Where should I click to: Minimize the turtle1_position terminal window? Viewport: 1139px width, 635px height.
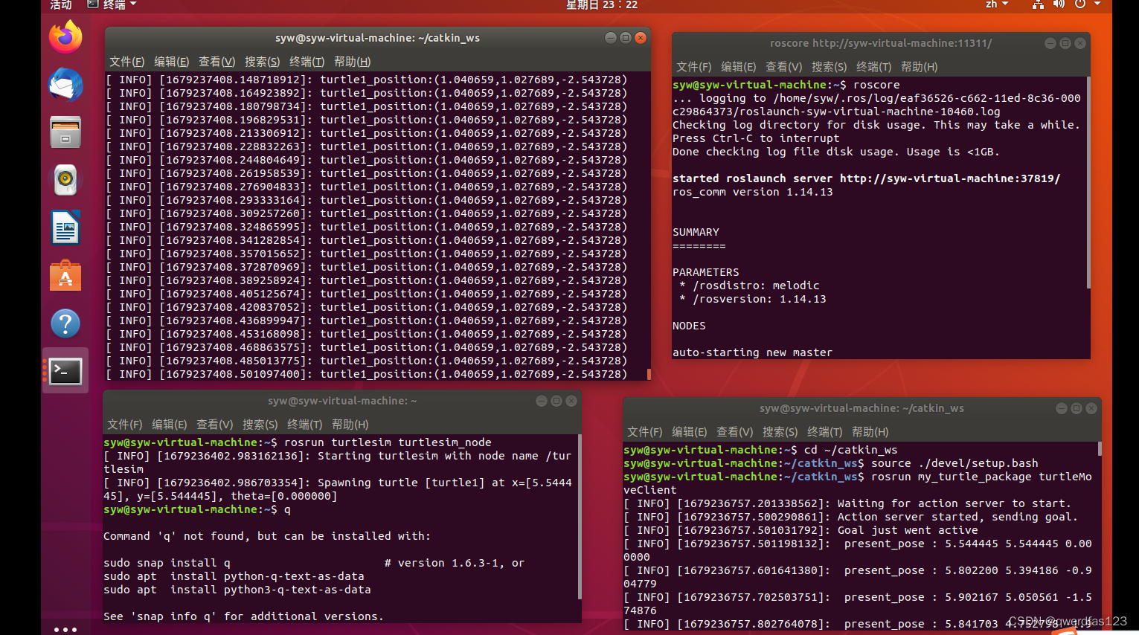(610, 38)
